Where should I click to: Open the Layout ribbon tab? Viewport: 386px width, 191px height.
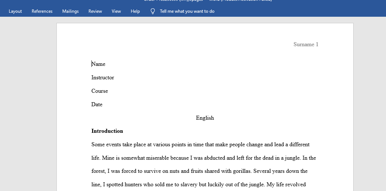15,11
